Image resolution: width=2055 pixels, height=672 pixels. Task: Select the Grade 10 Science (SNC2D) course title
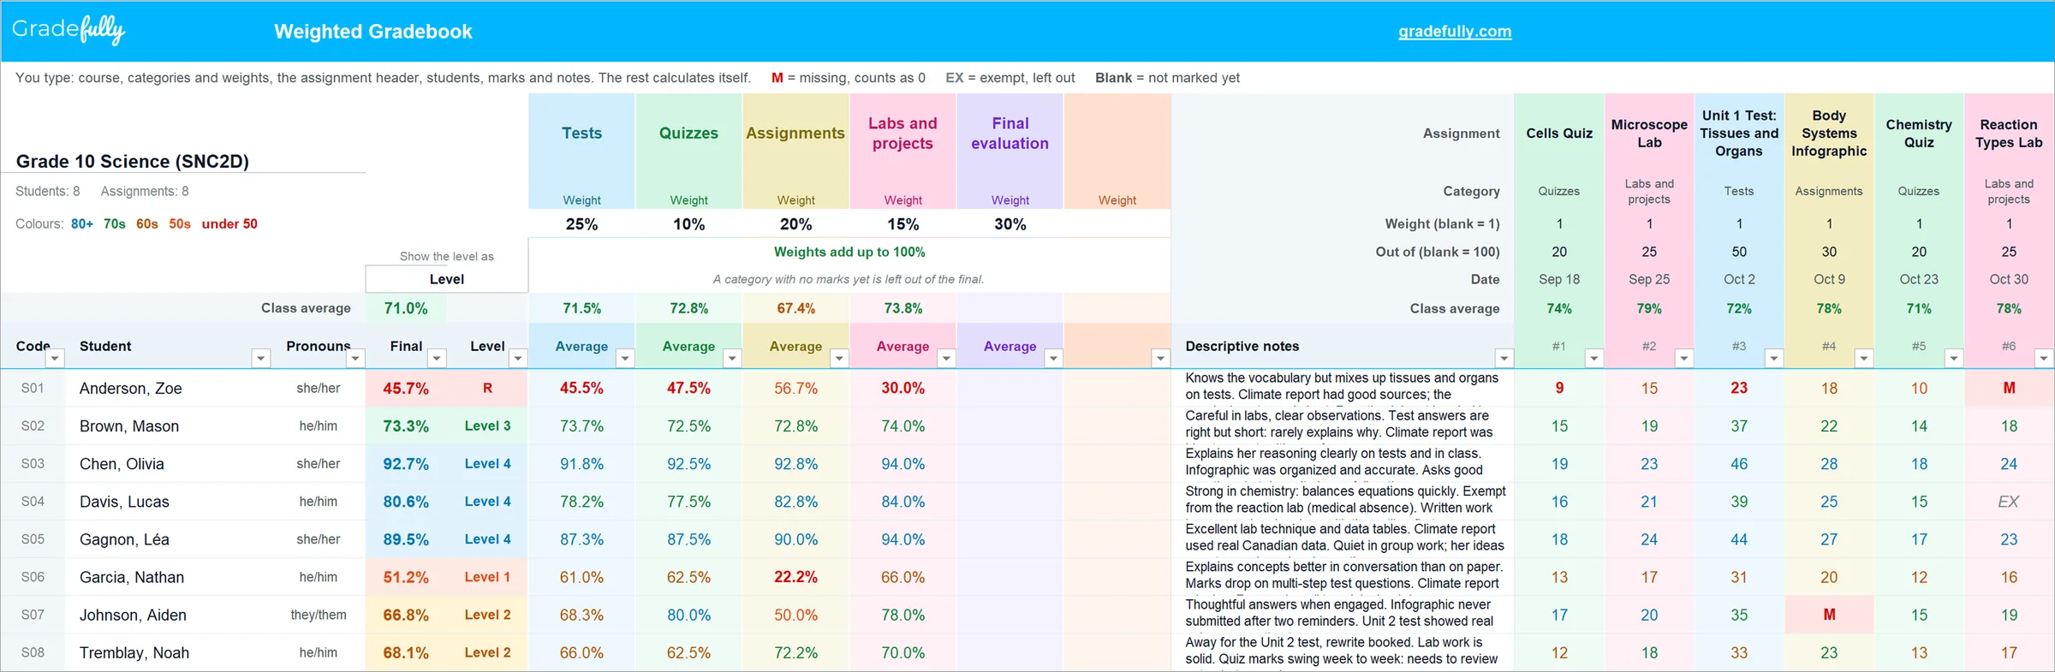point(133,161)
